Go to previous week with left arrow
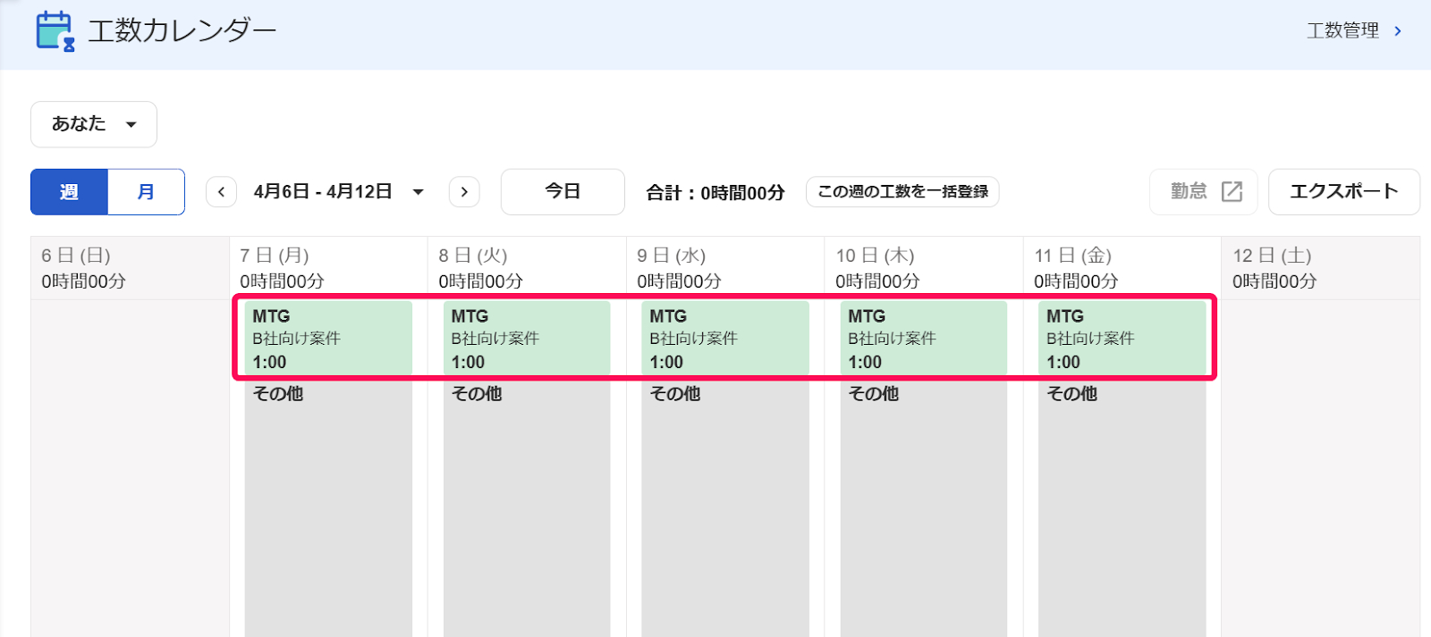The width and height of the screenshot is (1431, 637). click(221, 192)
